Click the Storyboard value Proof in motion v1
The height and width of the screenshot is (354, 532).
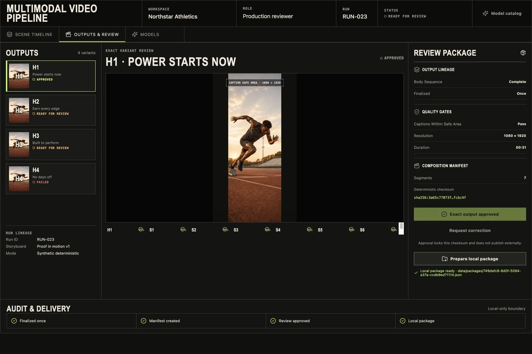[x=53, y=246]
